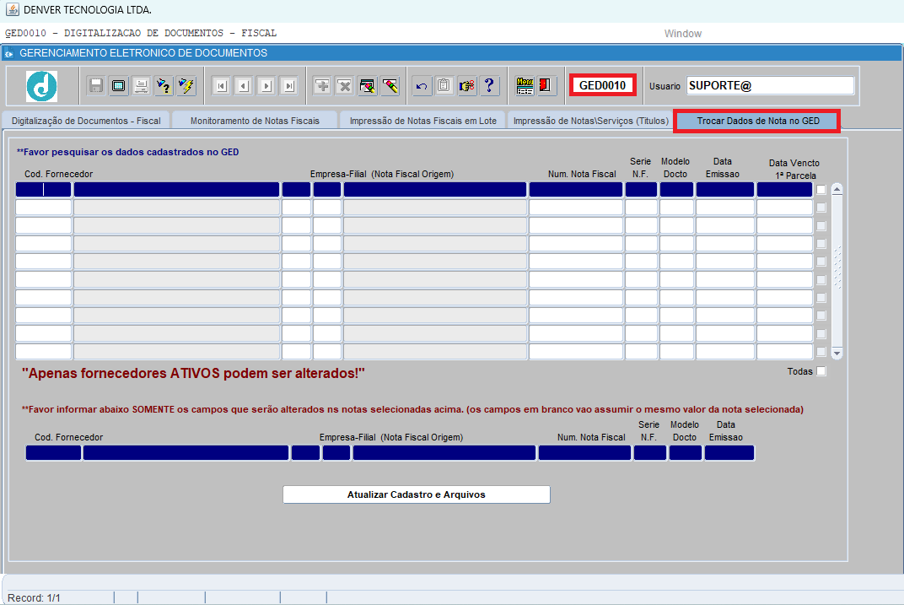Image resolution: width=904 pixels, height=605 pixels.
Task: Open Impressão de Notas Fiscais em Lote tab
Action: click(423, 121)
